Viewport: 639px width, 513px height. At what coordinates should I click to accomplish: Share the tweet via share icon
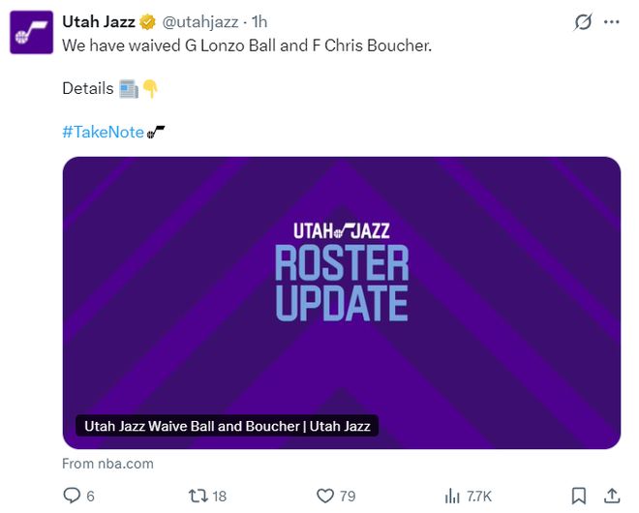click(x=611, y=496)
